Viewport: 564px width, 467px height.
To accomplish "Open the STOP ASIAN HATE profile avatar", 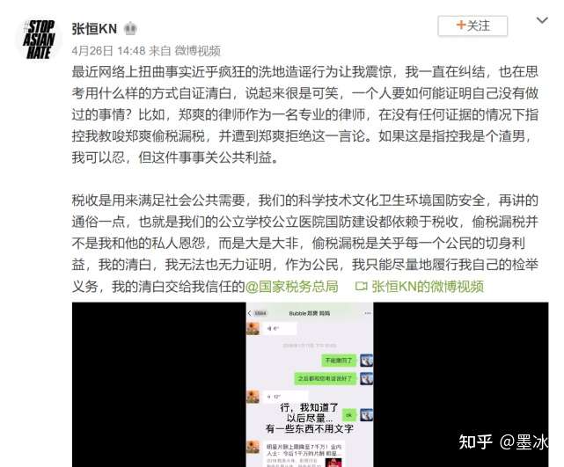I will (39, 40).
